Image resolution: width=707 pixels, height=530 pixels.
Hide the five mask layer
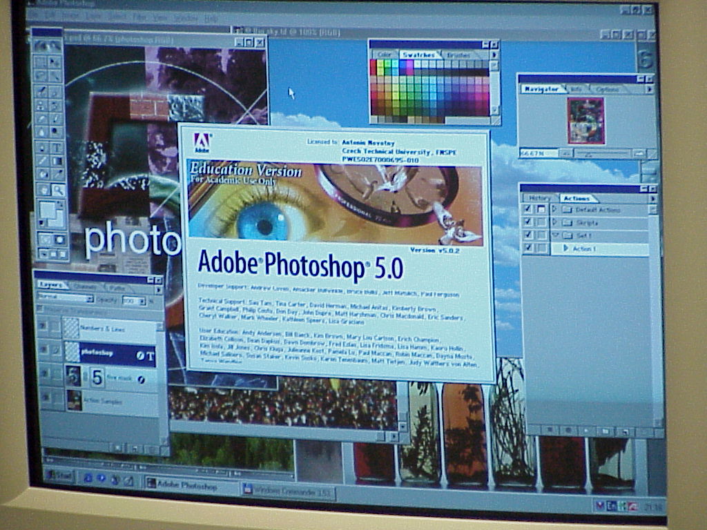pos(43,373)
